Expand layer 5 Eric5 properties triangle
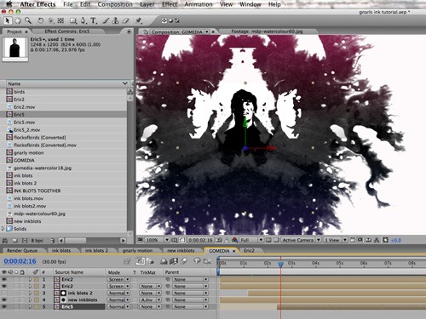The image size is (426, 319). click(x=30, y=306)
